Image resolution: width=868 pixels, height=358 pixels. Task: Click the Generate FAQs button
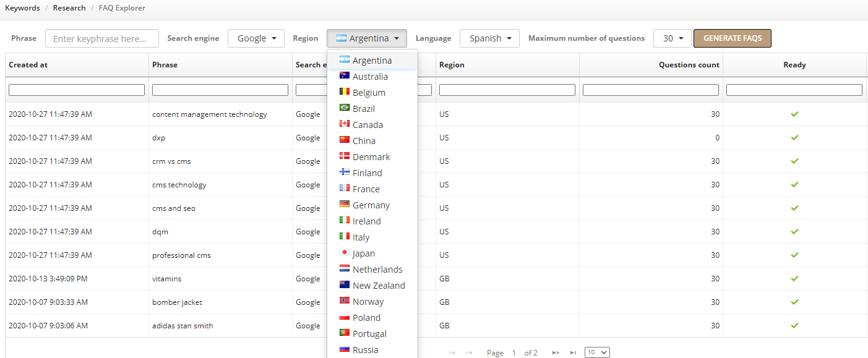click(x=733, y=38)
